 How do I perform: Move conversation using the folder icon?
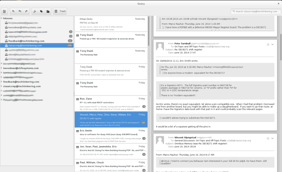coord(48,11)
